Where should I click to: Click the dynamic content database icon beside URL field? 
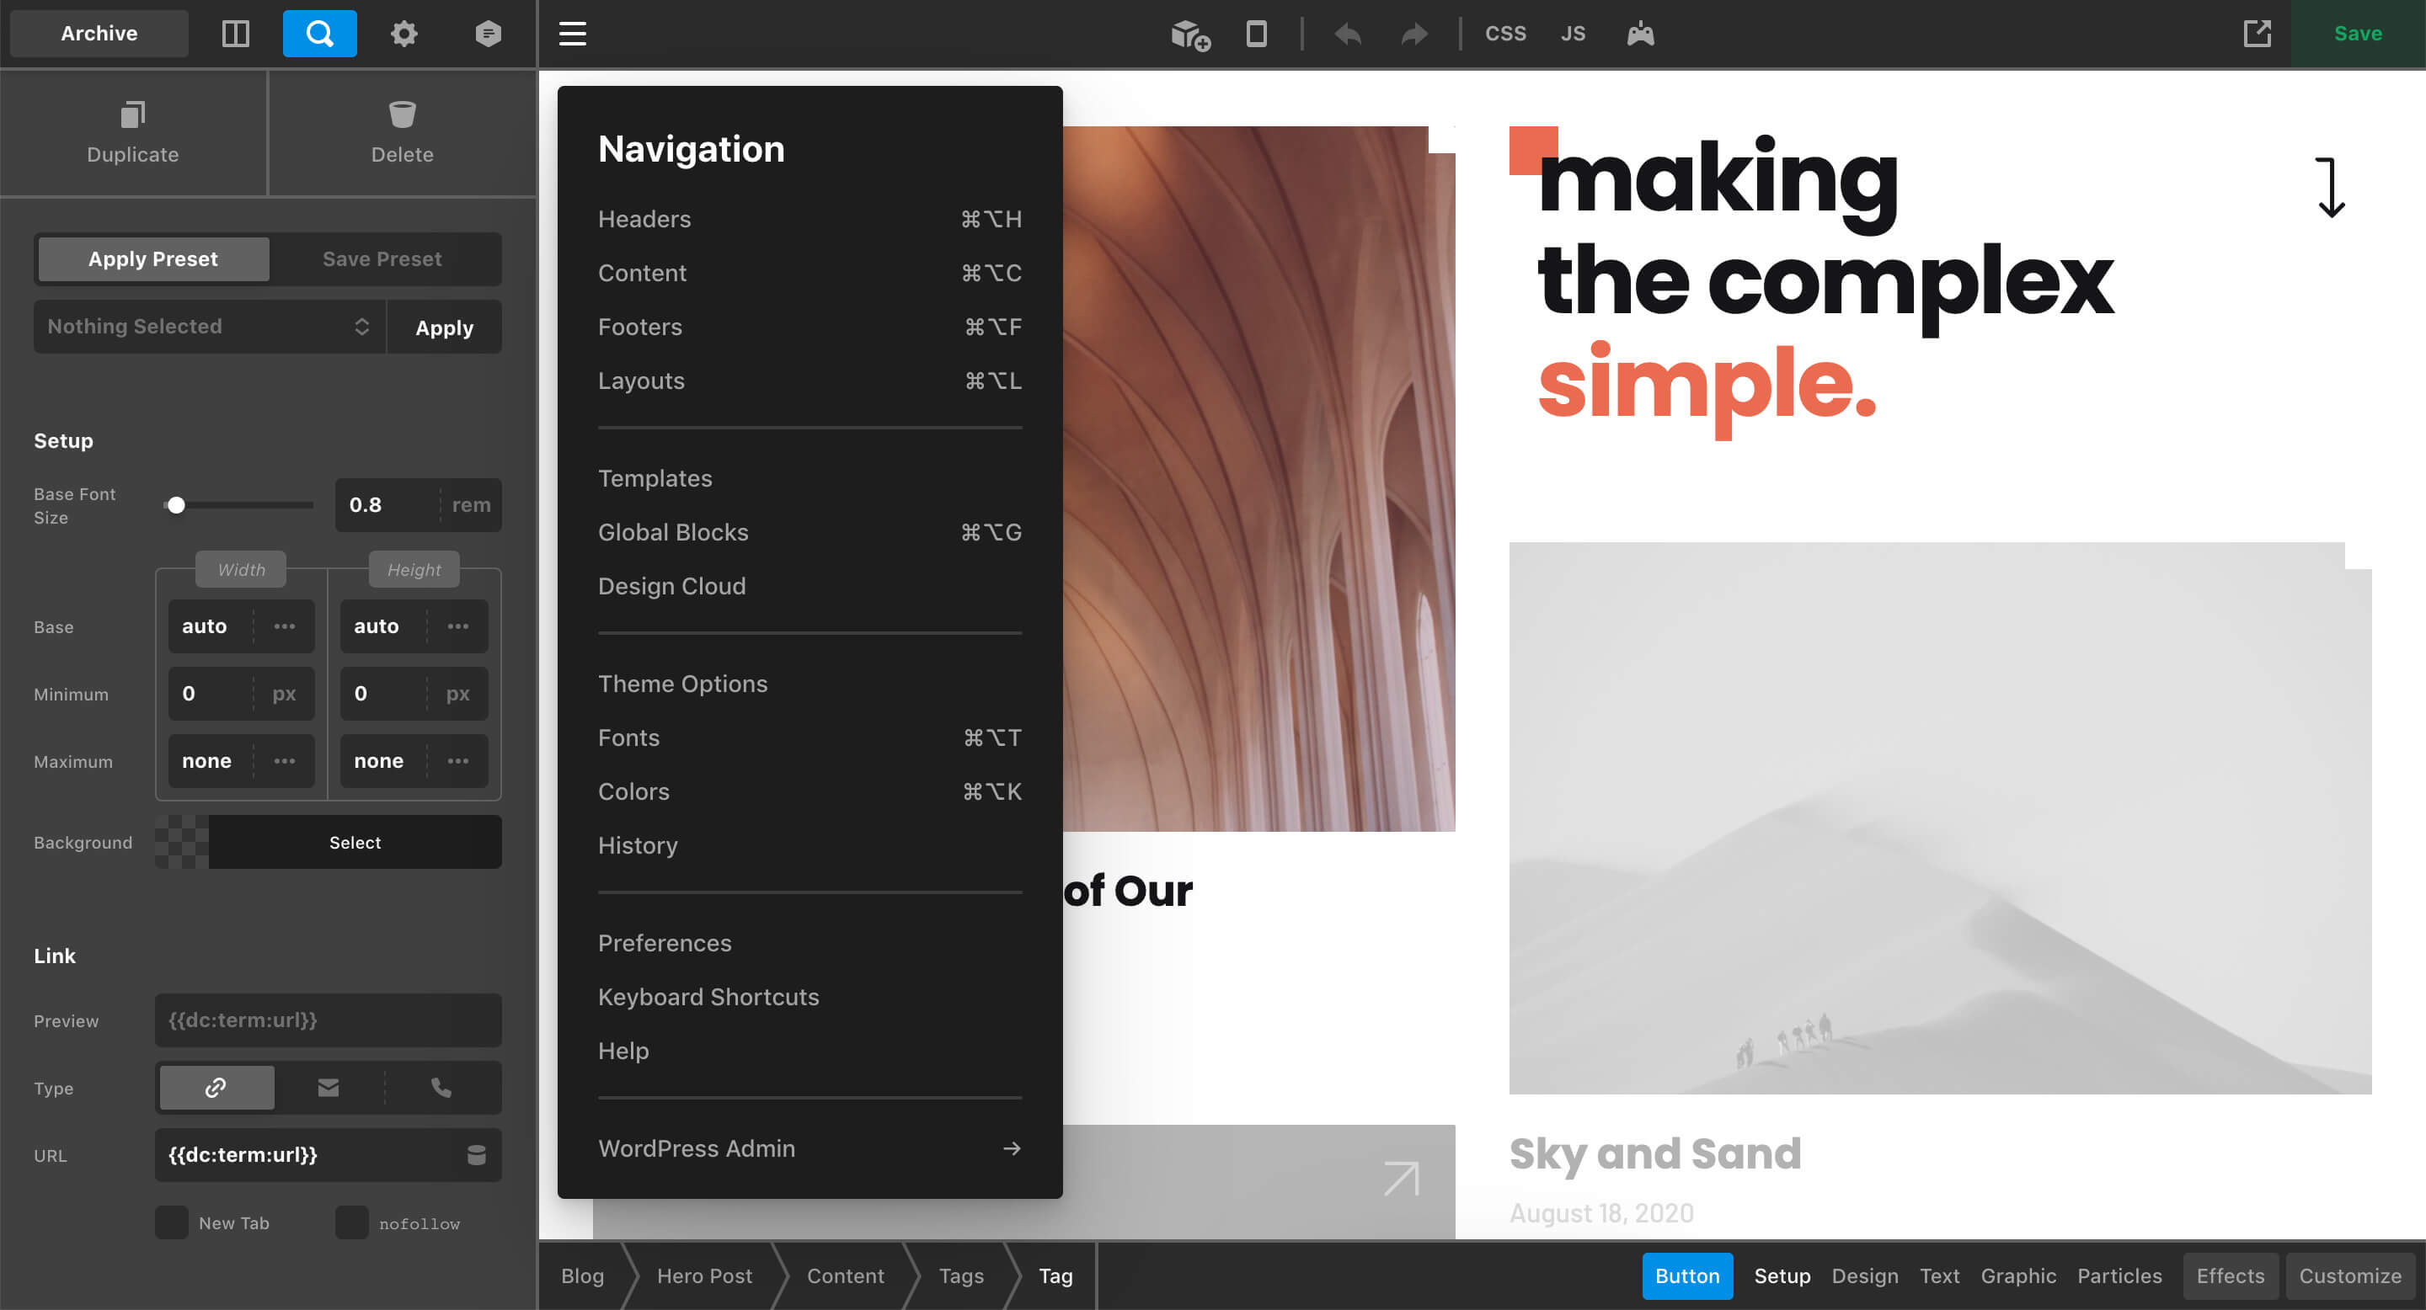point(478,1155)
